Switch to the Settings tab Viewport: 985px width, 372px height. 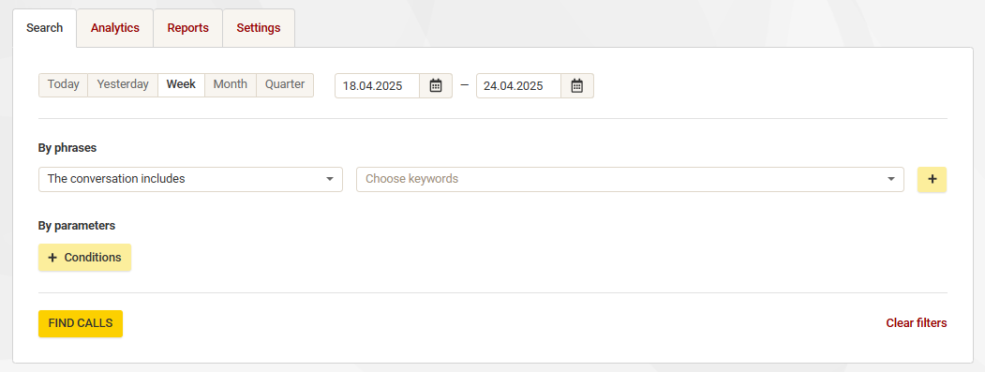click(x=259, y=28)
